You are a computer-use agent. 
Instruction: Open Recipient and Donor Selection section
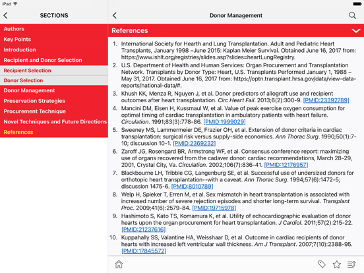point(54,60)
